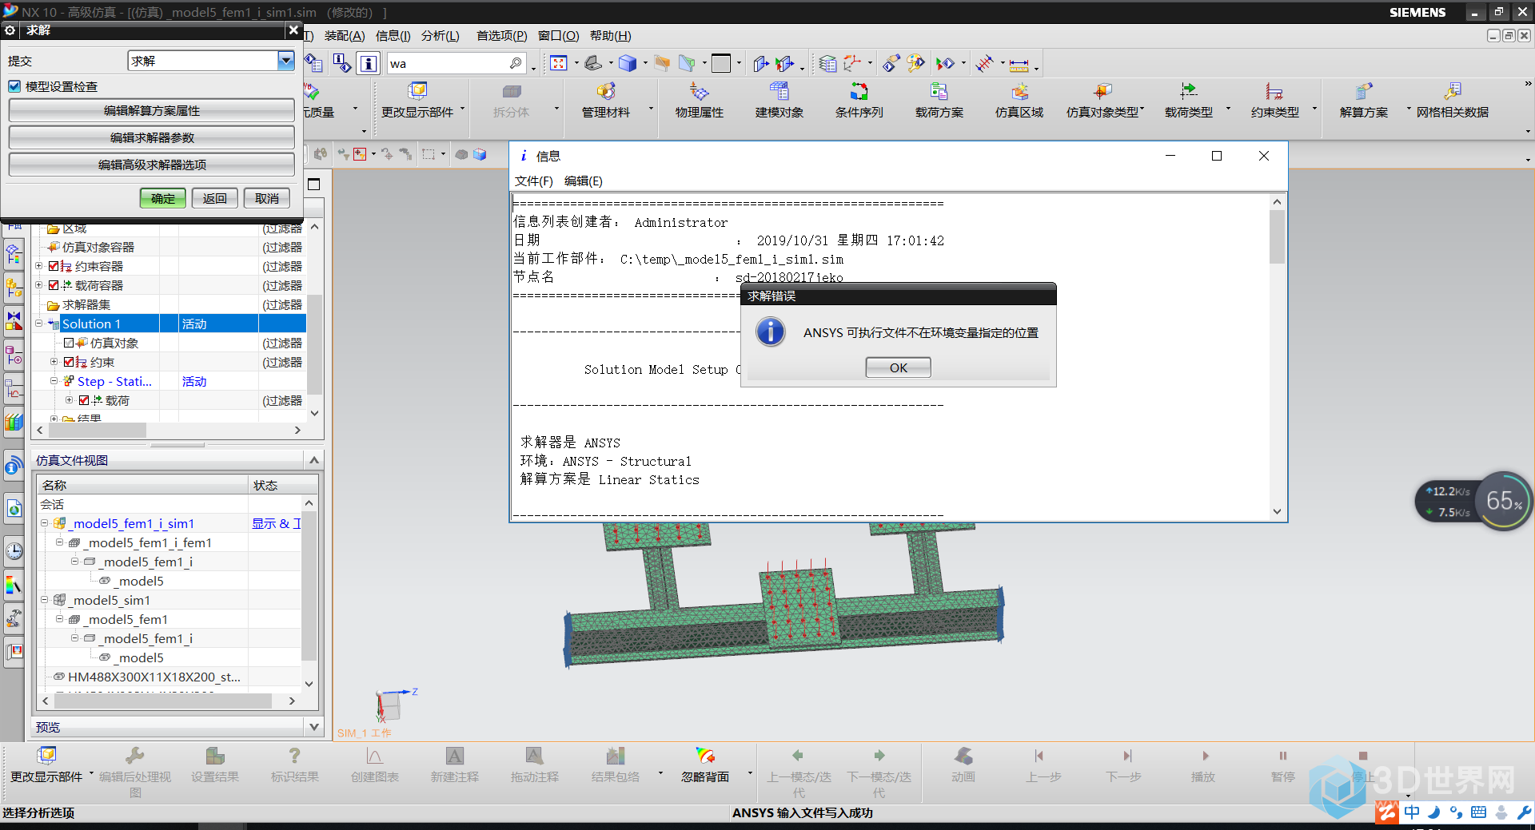Open the 装配(A) menu
1535x830 pixels.
345,36
